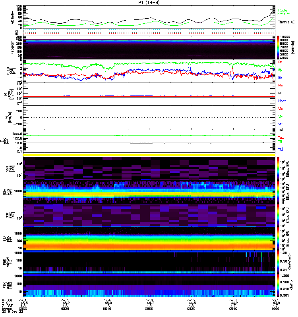Click the green By legend label
298x317 pixels.
click(x=280, y=70)
